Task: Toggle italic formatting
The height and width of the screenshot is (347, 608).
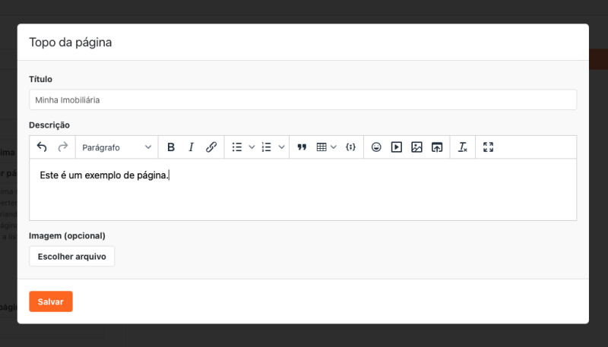Action: [192, 147]
